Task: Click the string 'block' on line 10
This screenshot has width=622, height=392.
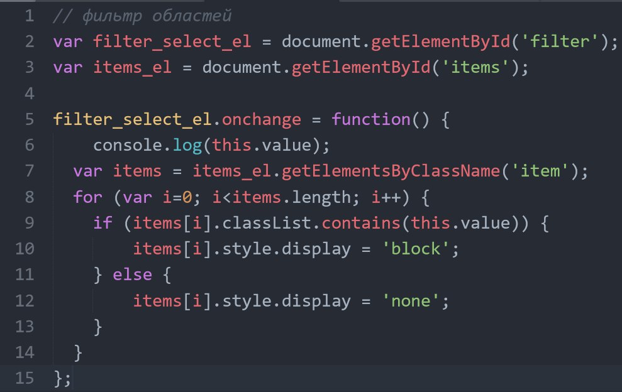Action: 415,249
